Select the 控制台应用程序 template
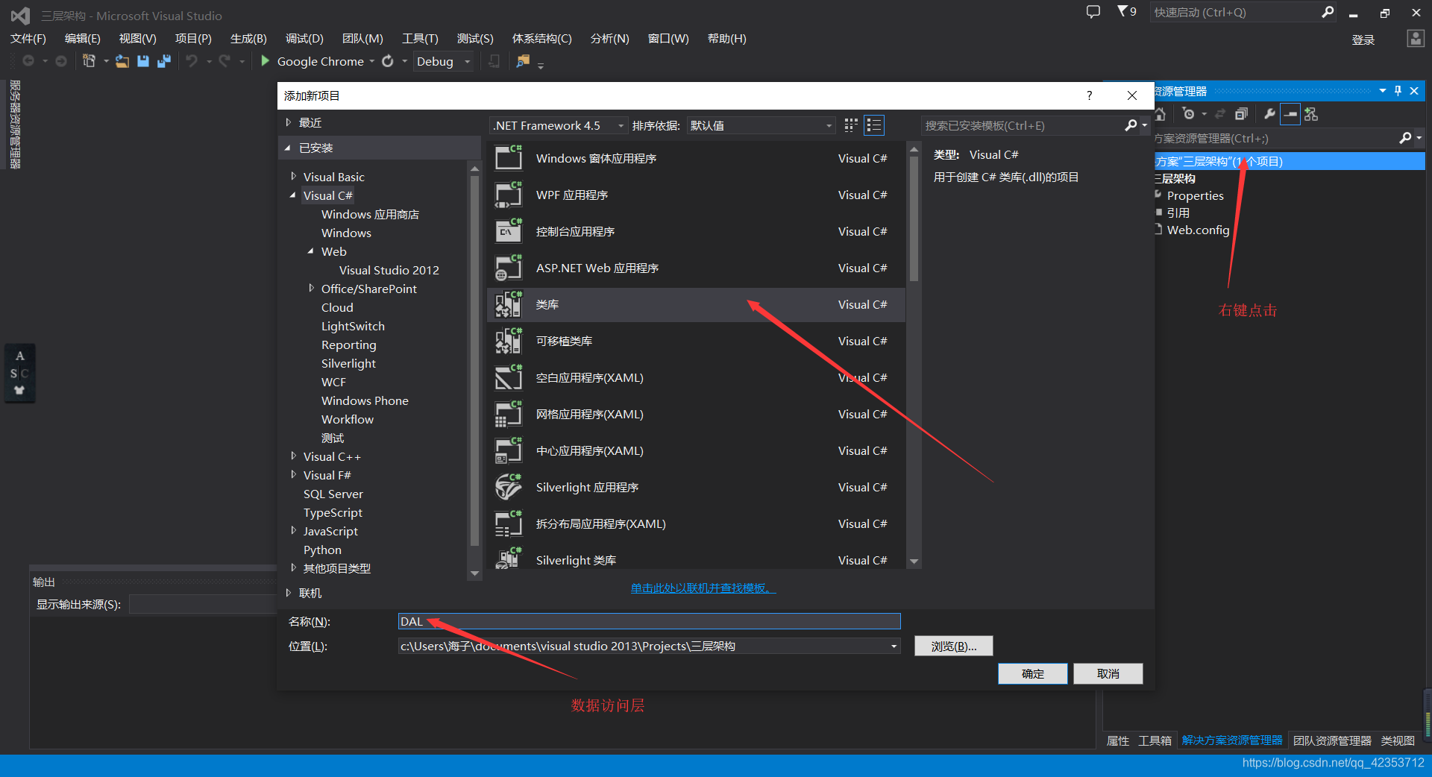Viewport: 1432px width, 777px height. tap(696, 231)
